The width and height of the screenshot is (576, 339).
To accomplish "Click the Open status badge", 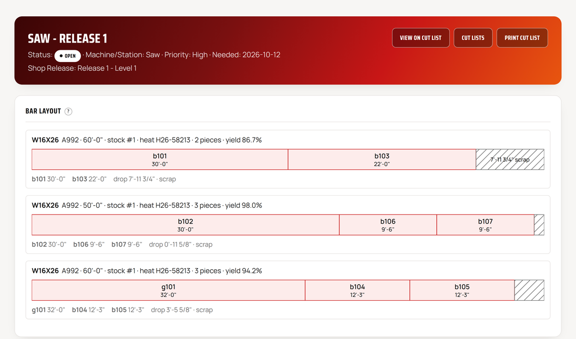I will tap(68, 56).
